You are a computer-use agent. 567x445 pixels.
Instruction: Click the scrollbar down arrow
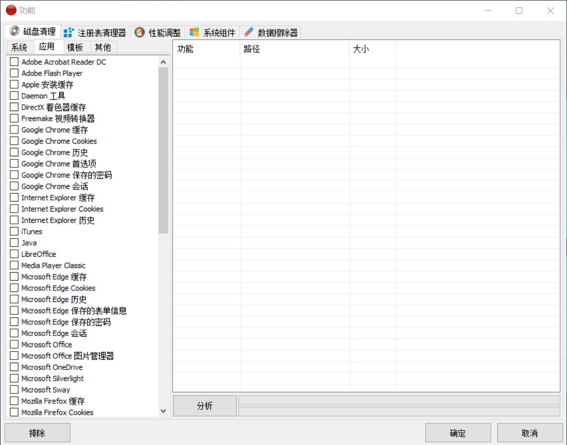[163, 411]
